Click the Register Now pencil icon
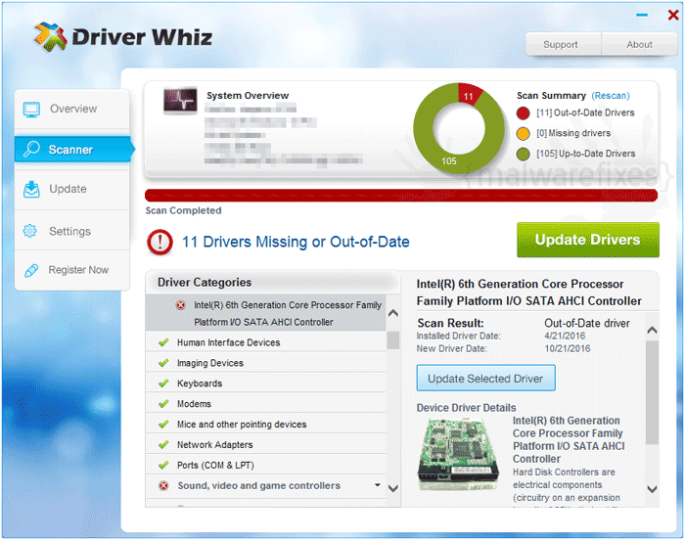This screenshot has width=685, height=540. tap(31, 270)
